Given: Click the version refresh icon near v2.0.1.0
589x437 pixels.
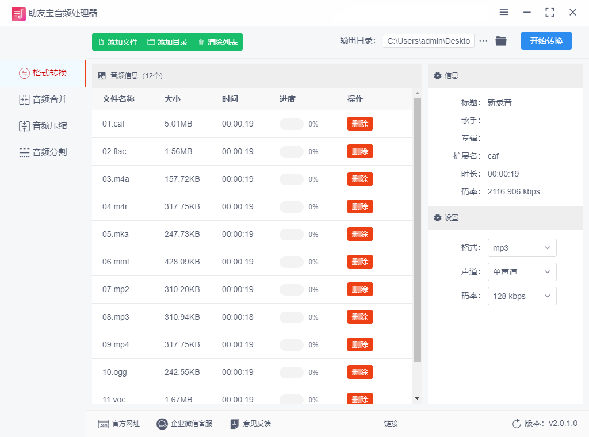Looking at the screenshot, I should pyautogui.click(x=516, y=423).
